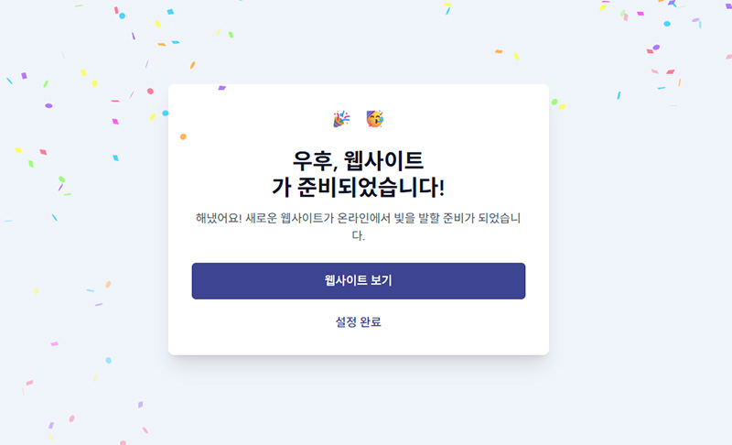Click the heading line 가 준비되었습니다!
This screenshot has width=732, height=445.
(358, 187)
